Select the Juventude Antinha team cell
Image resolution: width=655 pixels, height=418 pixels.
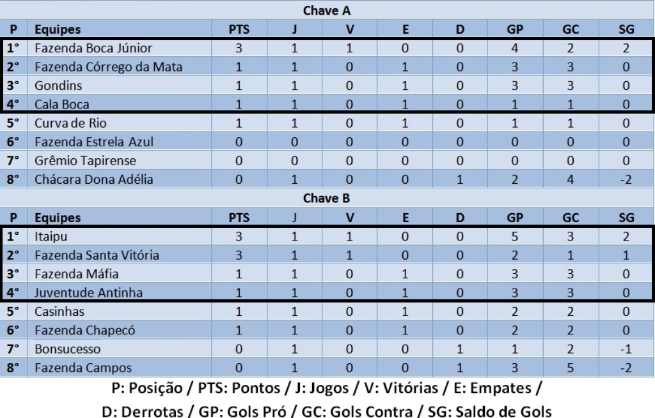[x=88, y=293]
